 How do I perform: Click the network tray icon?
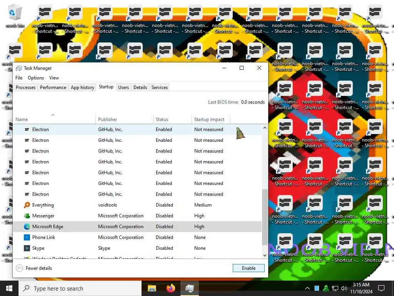335,288
